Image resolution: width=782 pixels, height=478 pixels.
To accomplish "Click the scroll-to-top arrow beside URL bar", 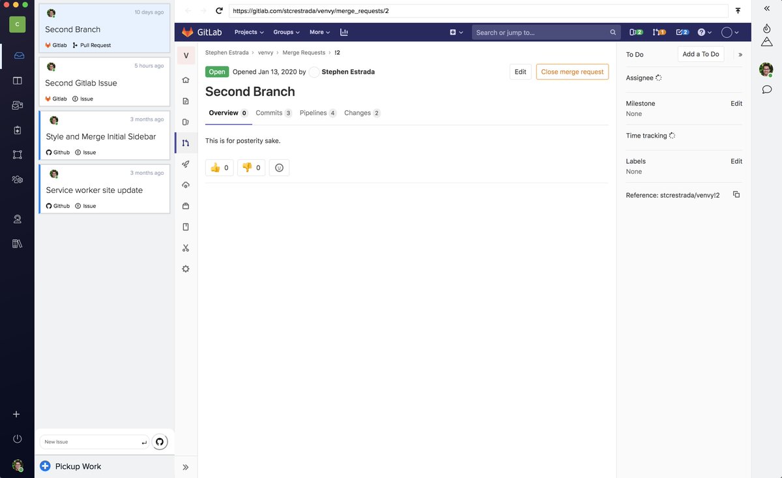I will 738,11.
